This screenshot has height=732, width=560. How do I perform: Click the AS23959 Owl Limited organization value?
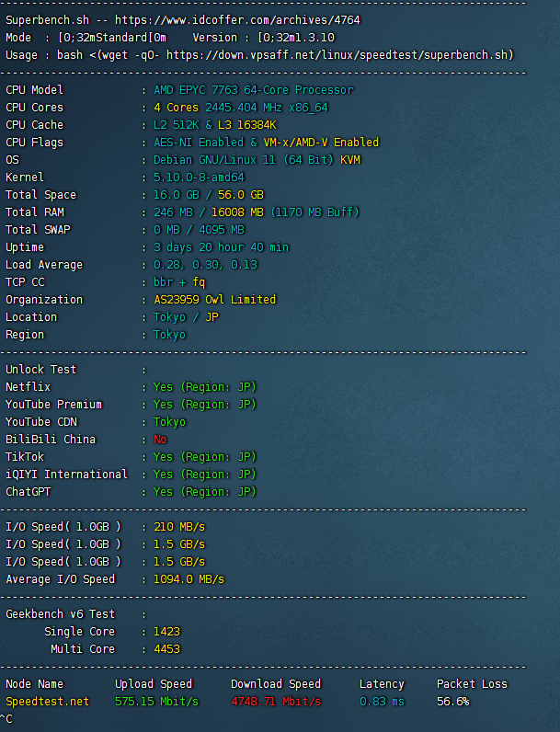(x=214, y=300)
